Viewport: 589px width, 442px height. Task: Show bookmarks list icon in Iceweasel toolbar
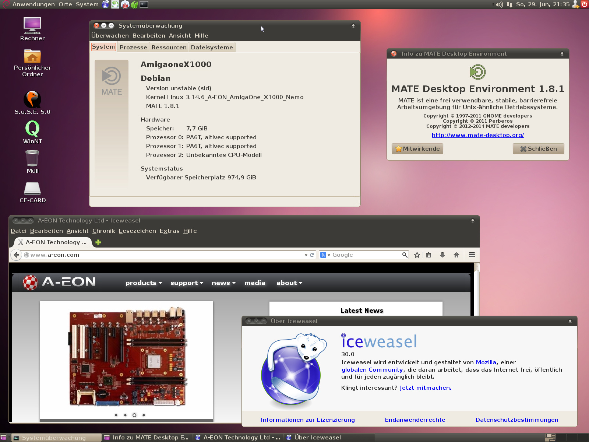[428, 255]
